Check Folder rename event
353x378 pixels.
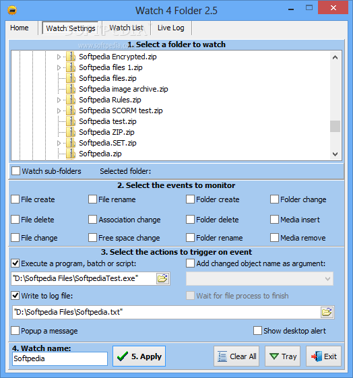click(191, 238)
